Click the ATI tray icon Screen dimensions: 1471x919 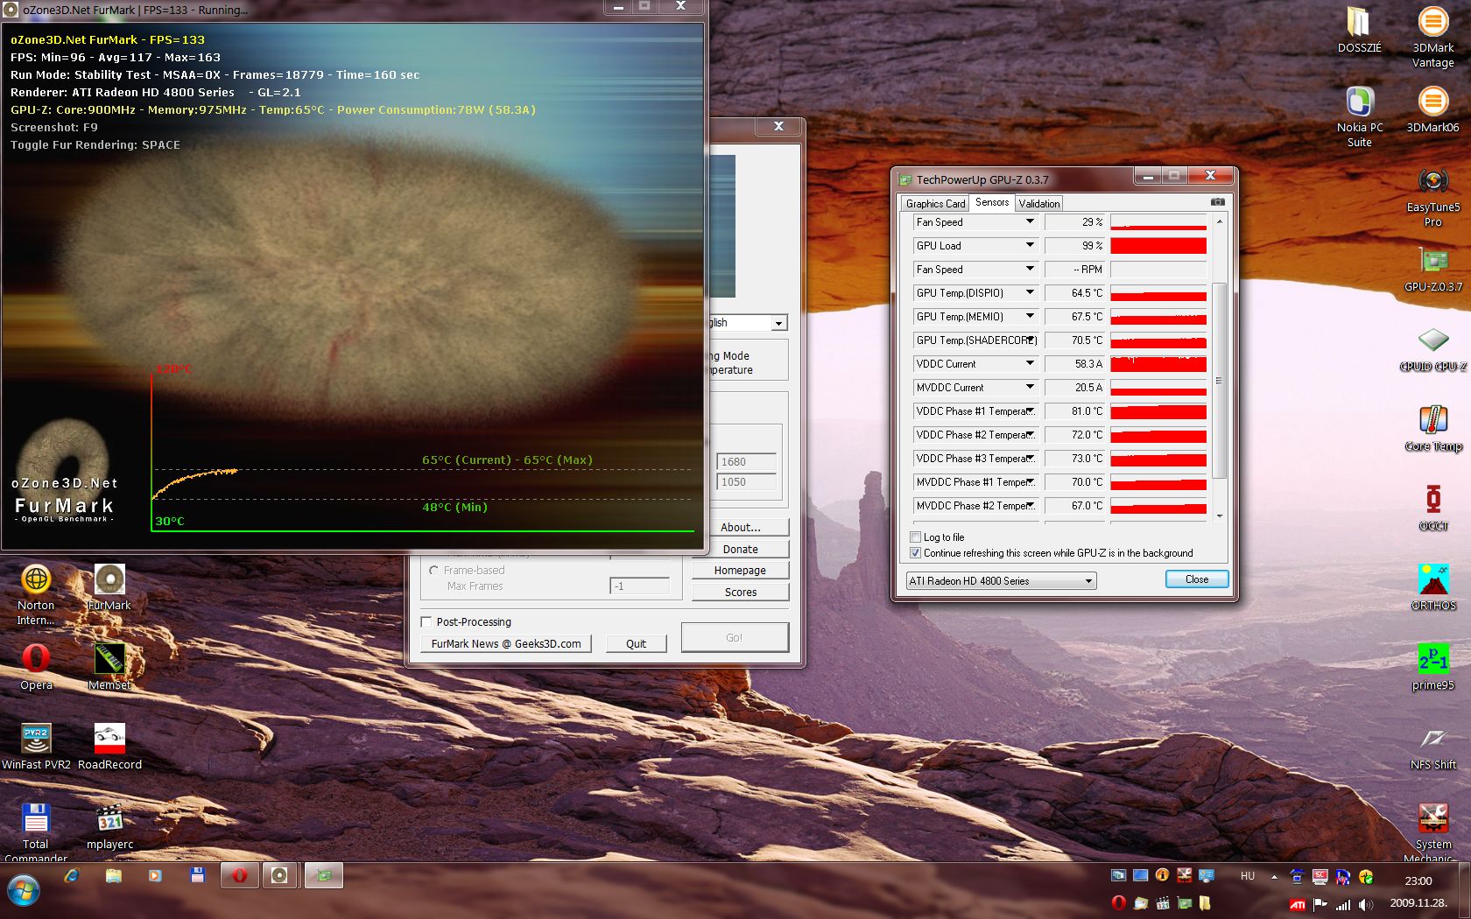1298,904
